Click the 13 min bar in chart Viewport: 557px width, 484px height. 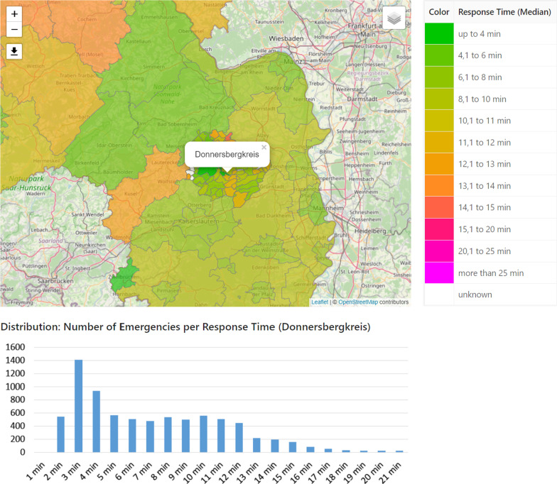[258, 445]
